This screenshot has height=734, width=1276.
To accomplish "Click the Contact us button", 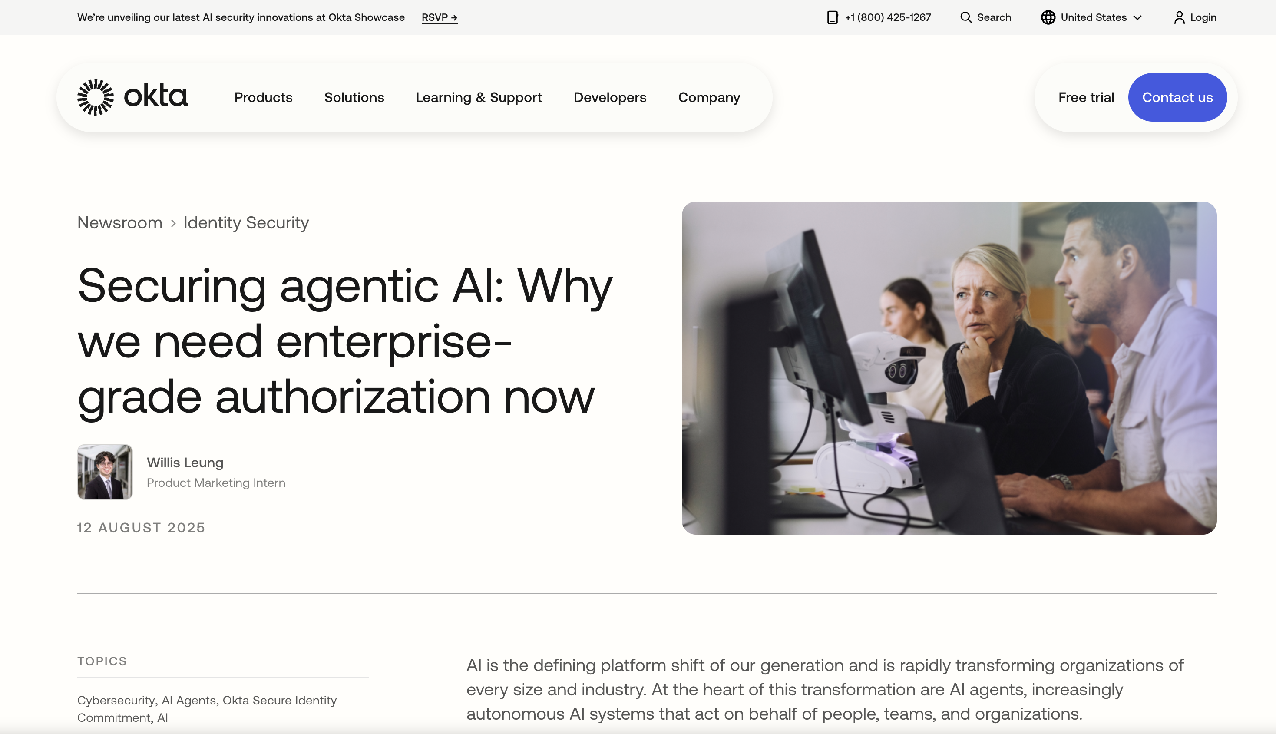I will tap(1177, 97).
